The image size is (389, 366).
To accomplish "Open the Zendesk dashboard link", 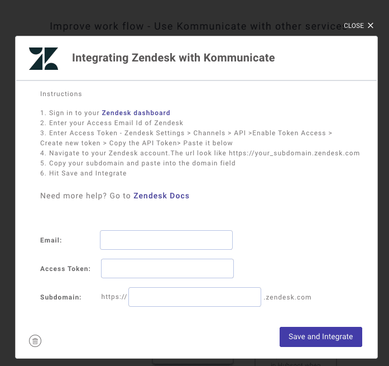I will 136,113.
